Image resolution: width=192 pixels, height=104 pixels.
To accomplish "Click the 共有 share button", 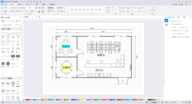I will pos(181,4).
